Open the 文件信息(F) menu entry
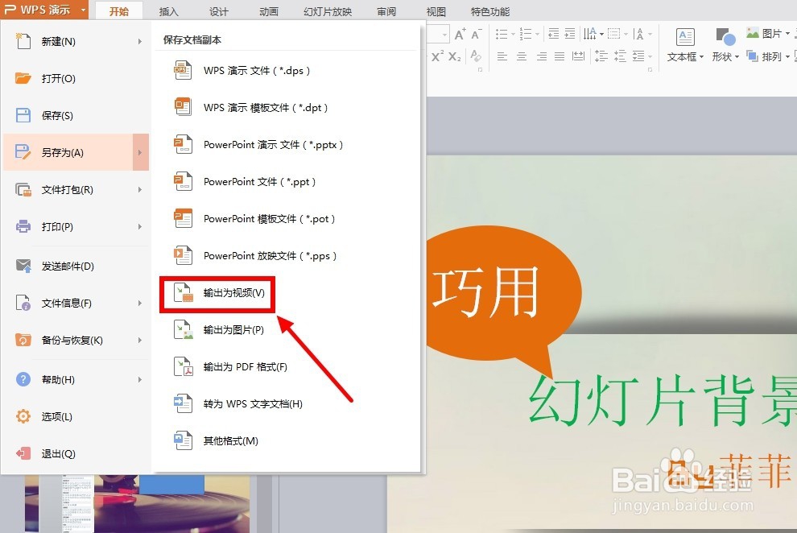This screenshot has height=533, width=797. [76, 304]
